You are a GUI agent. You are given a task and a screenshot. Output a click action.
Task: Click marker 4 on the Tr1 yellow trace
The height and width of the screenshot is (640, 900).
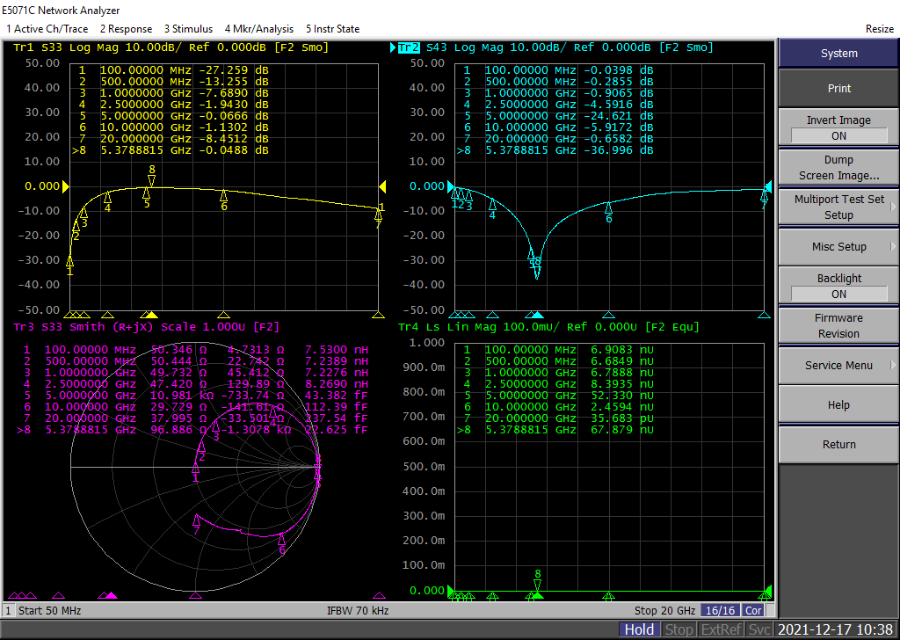point(108,198)
